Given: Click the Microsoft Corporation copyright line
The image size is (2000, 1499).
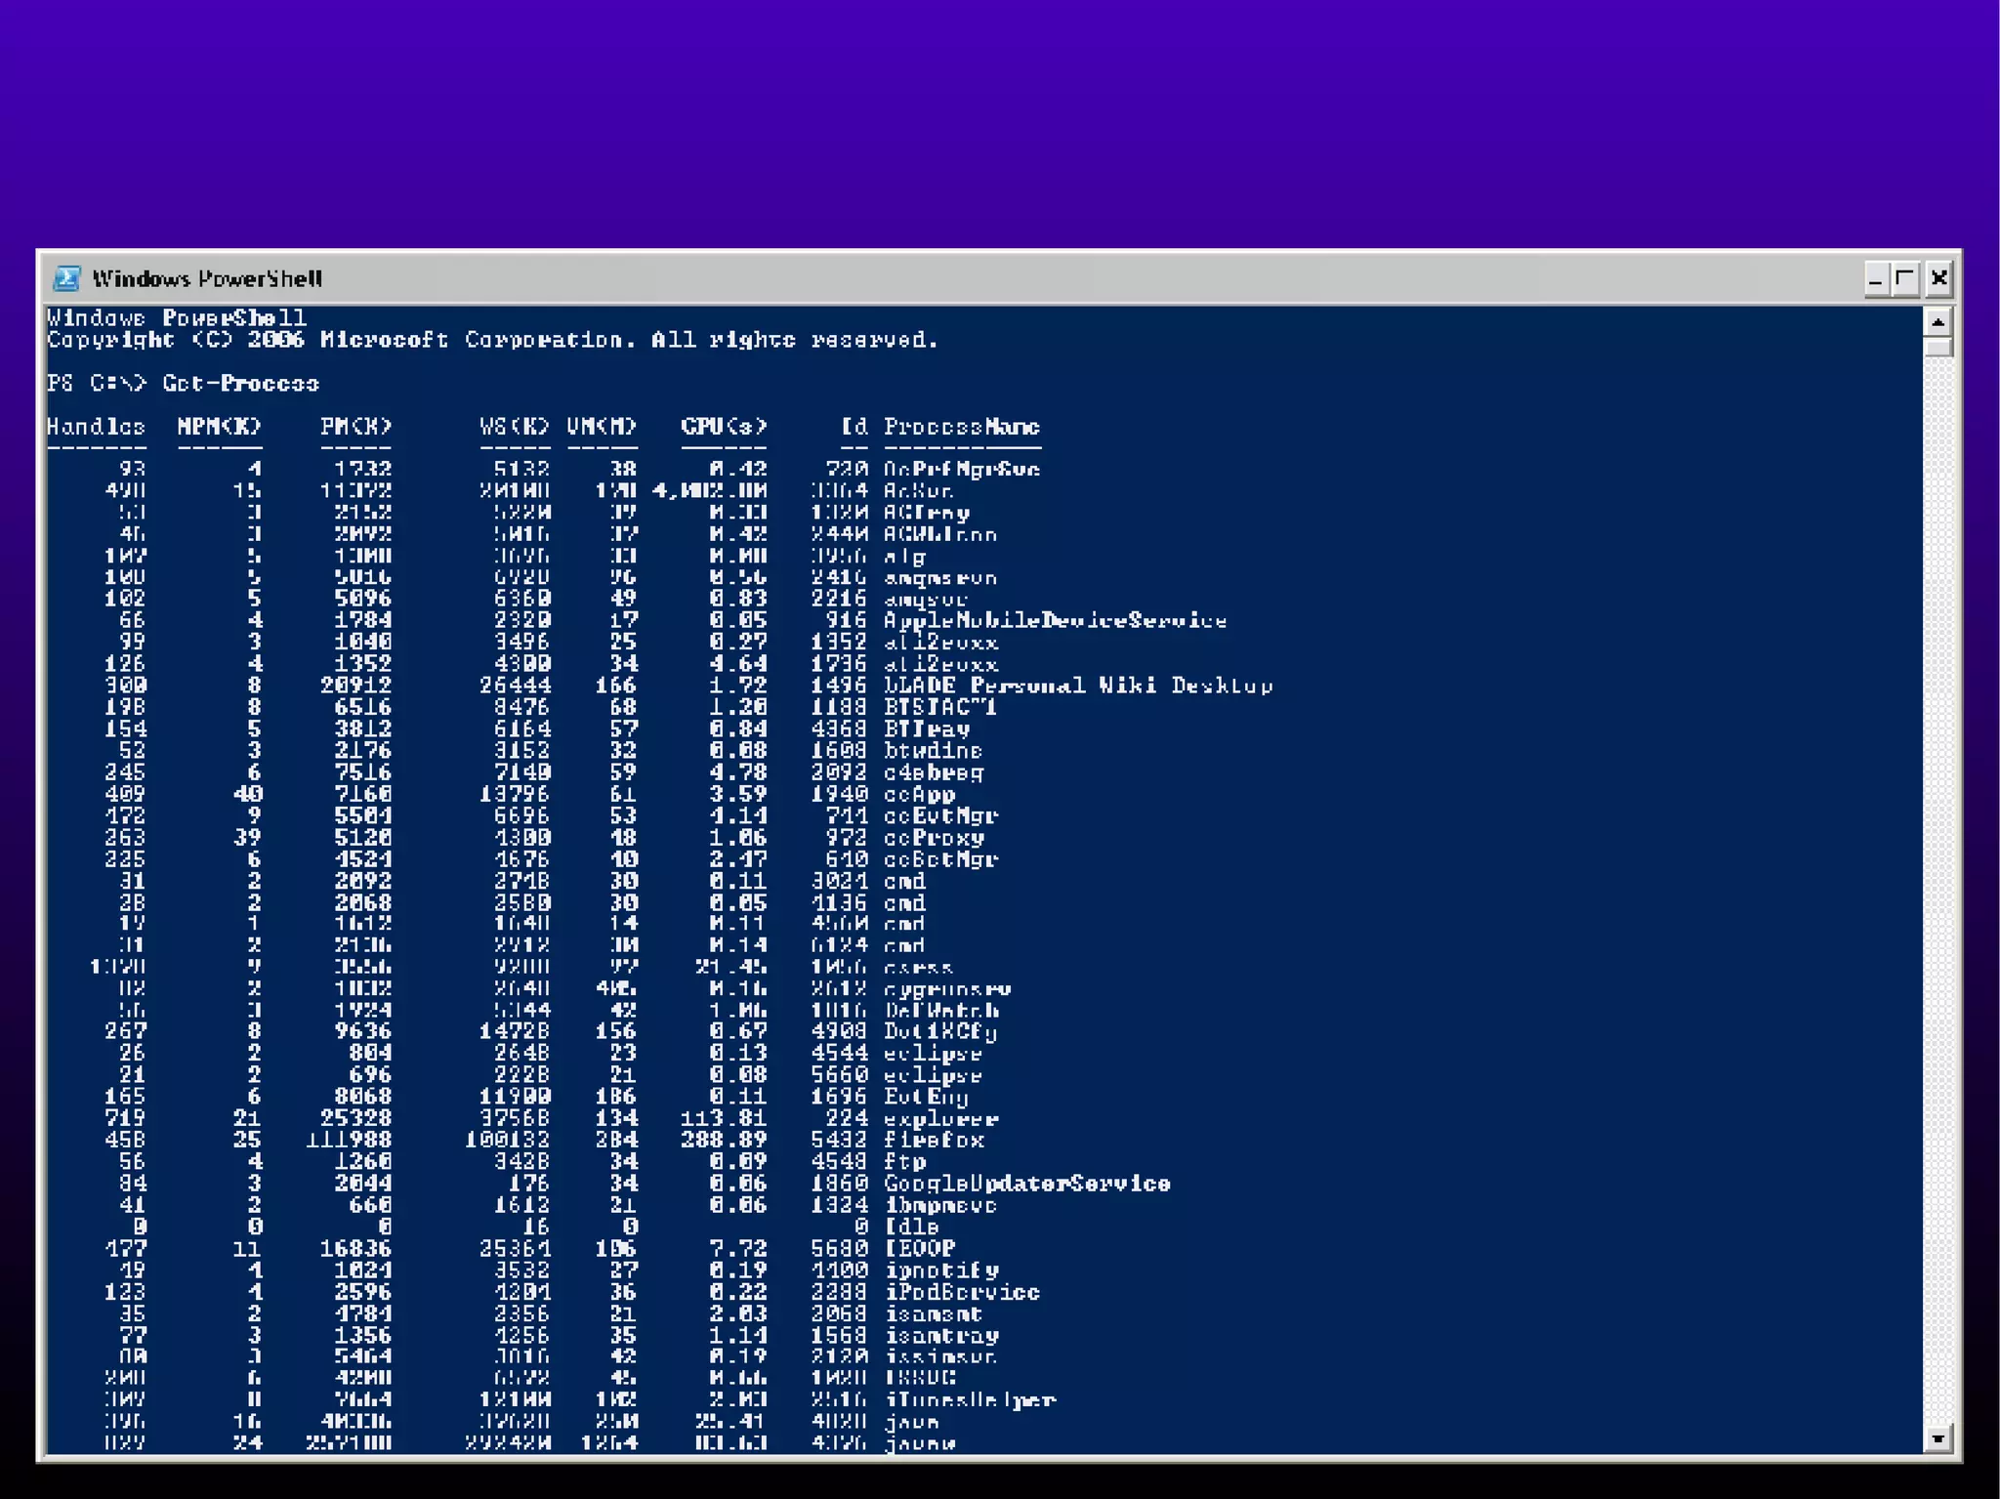Looking at the screenshot, I should click(x=492, y=340).
